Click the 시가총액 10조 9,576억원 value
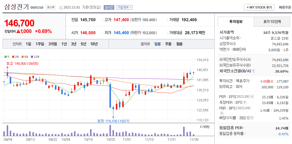The width and height of the screenshot is (292, 144). coord(276,32)
